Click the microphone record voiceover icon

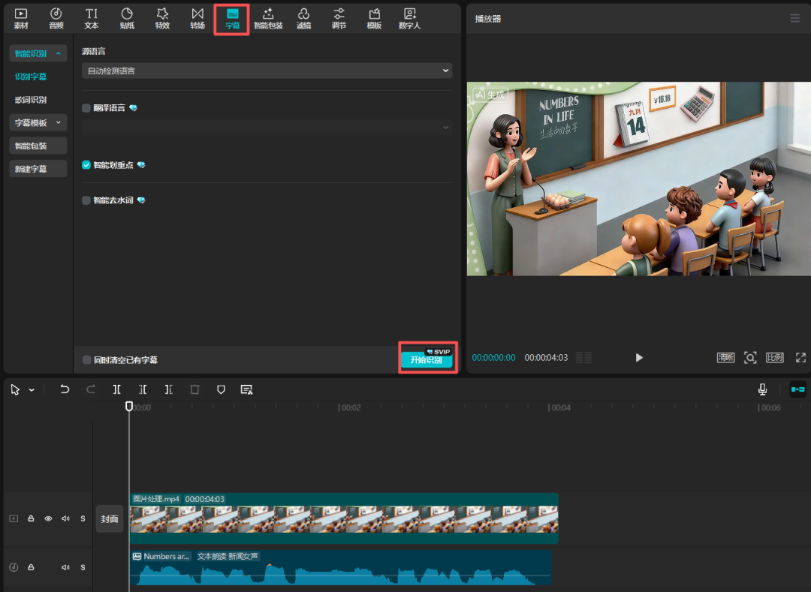pos(762,389)
